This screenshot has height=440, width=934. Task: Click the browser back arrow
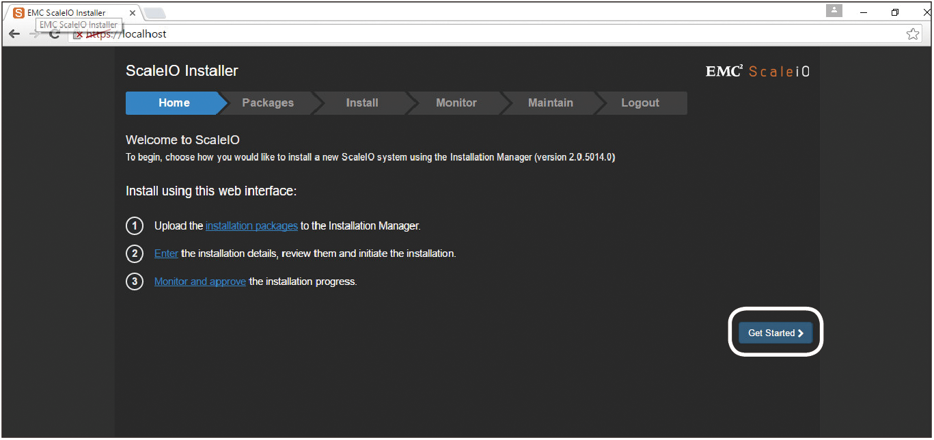(x=14, y=33)
